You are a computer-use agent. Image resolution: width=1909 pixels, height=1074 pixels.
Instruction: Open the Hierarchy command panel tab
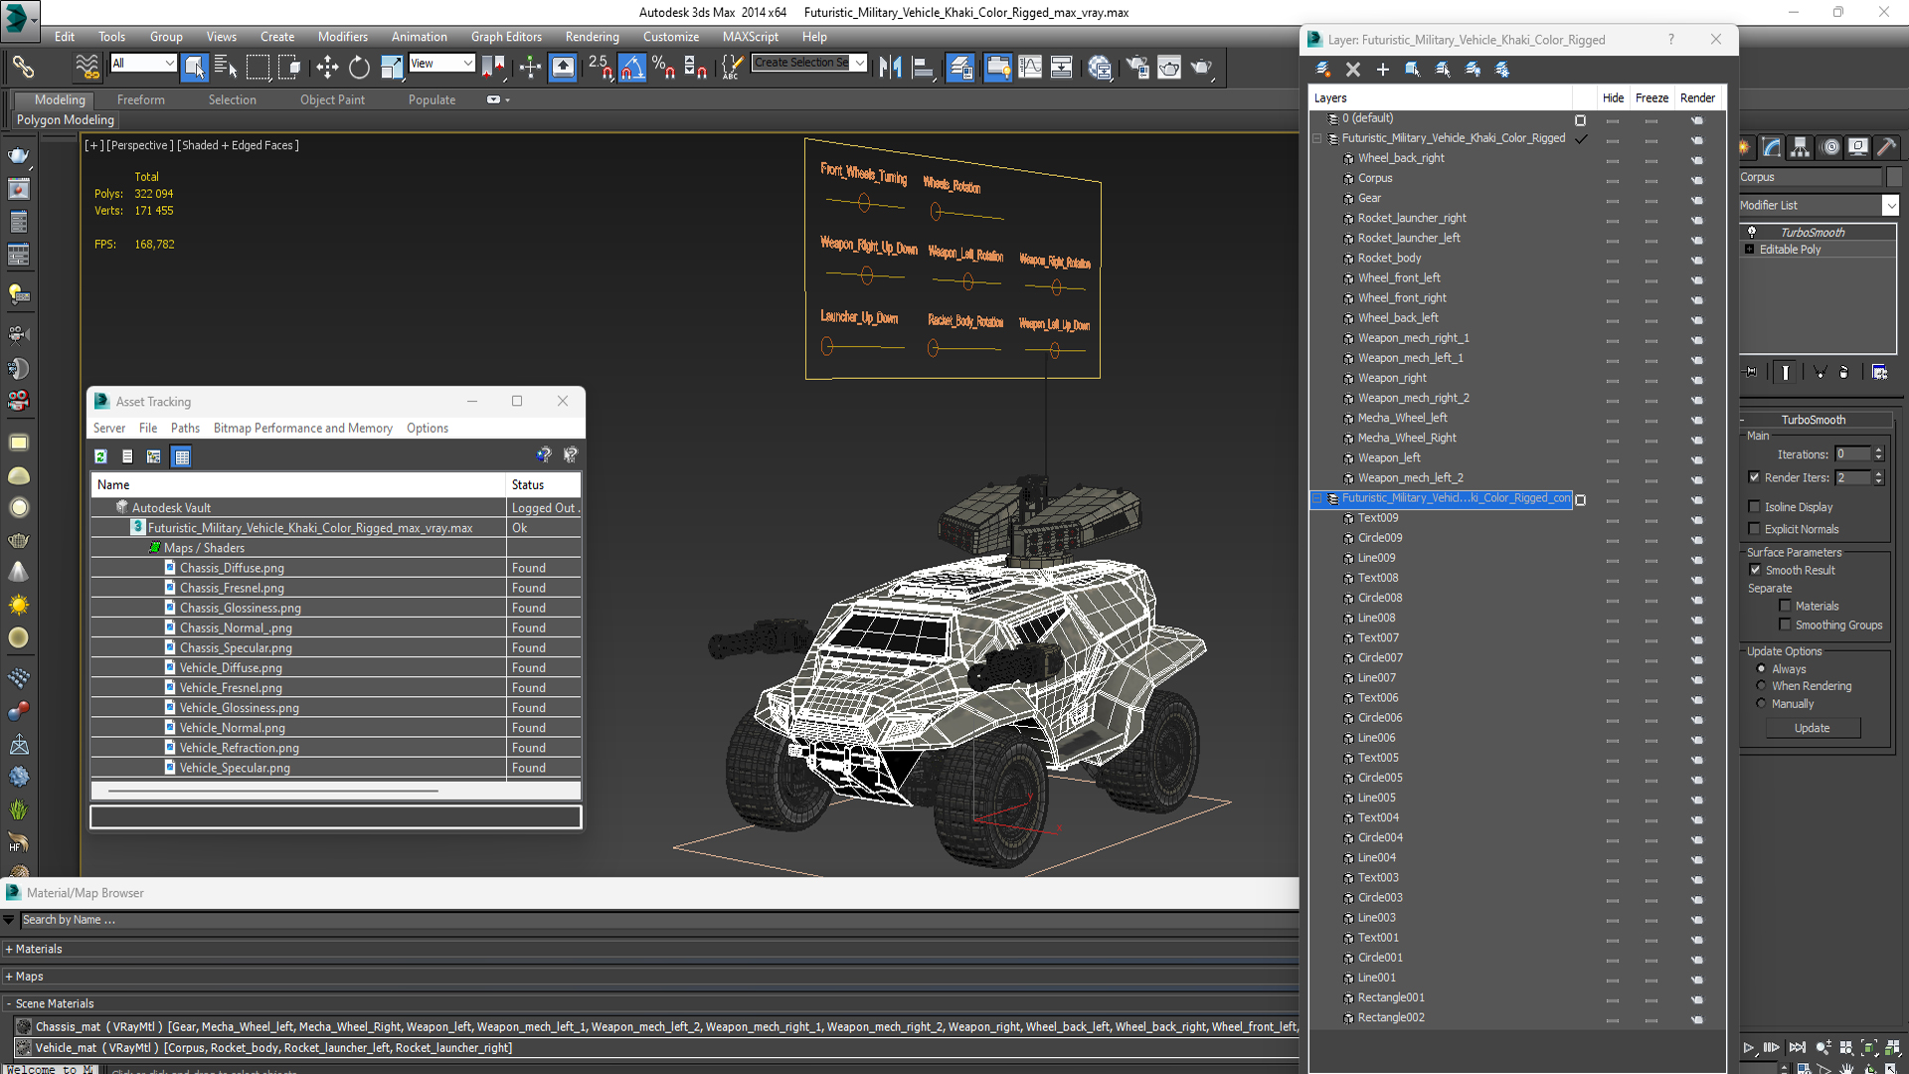(1801, 147)
